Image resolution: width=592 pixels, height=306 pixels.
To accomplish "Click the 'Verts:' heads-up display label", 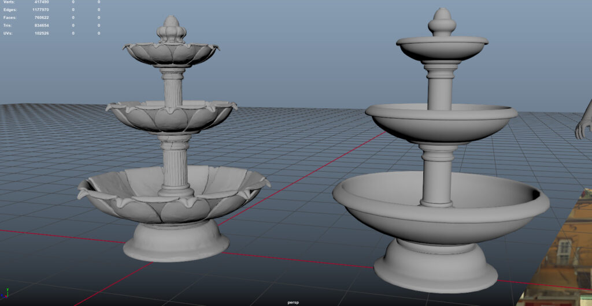I will [9, 2].
